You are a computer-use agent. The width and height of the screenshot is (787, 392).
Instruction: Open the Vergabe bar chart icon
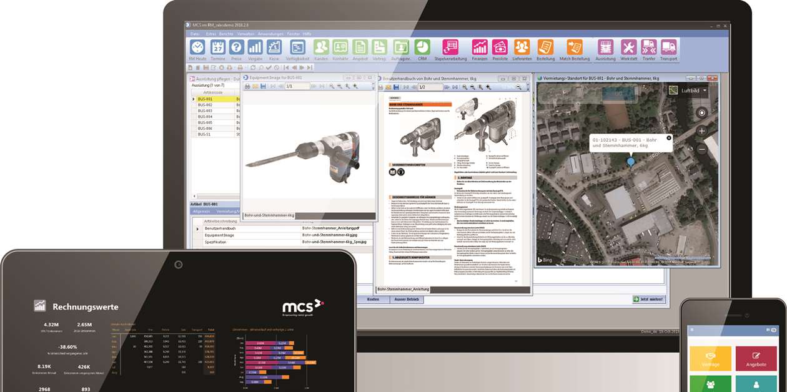(255, 47)
